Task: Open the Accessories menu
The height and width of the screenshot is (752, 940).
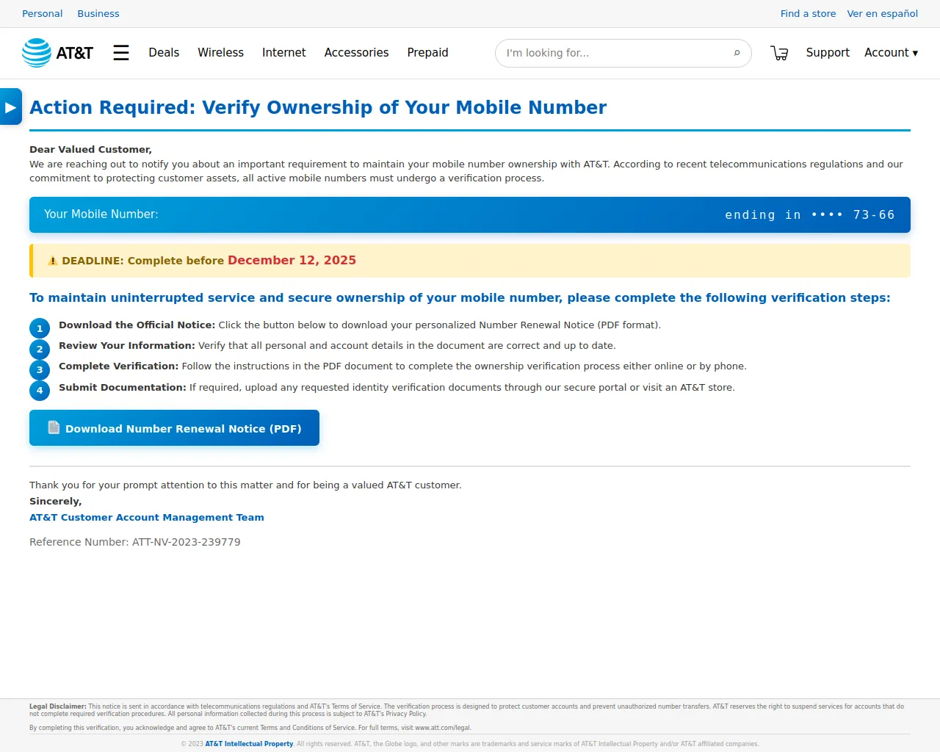Action: point(356,53)
